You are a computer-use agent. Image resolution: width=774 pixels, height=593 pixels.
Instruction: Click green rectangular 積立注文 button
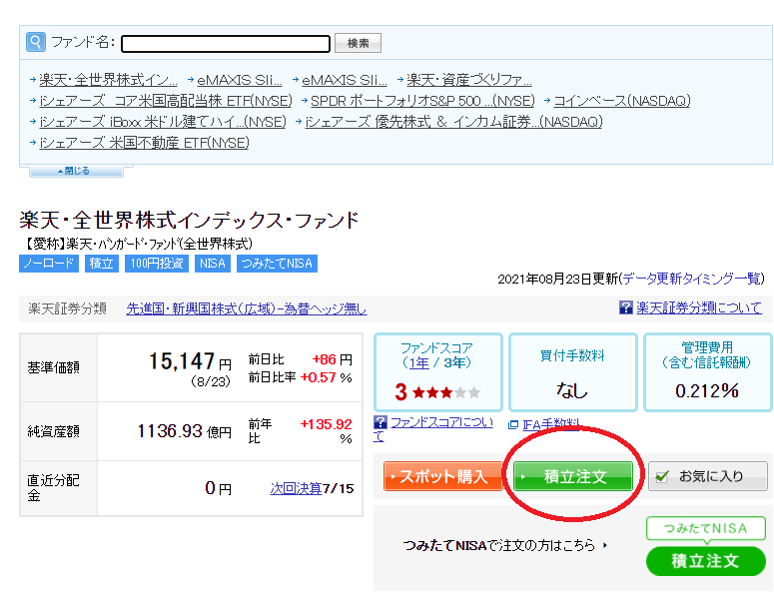point(573,476)
